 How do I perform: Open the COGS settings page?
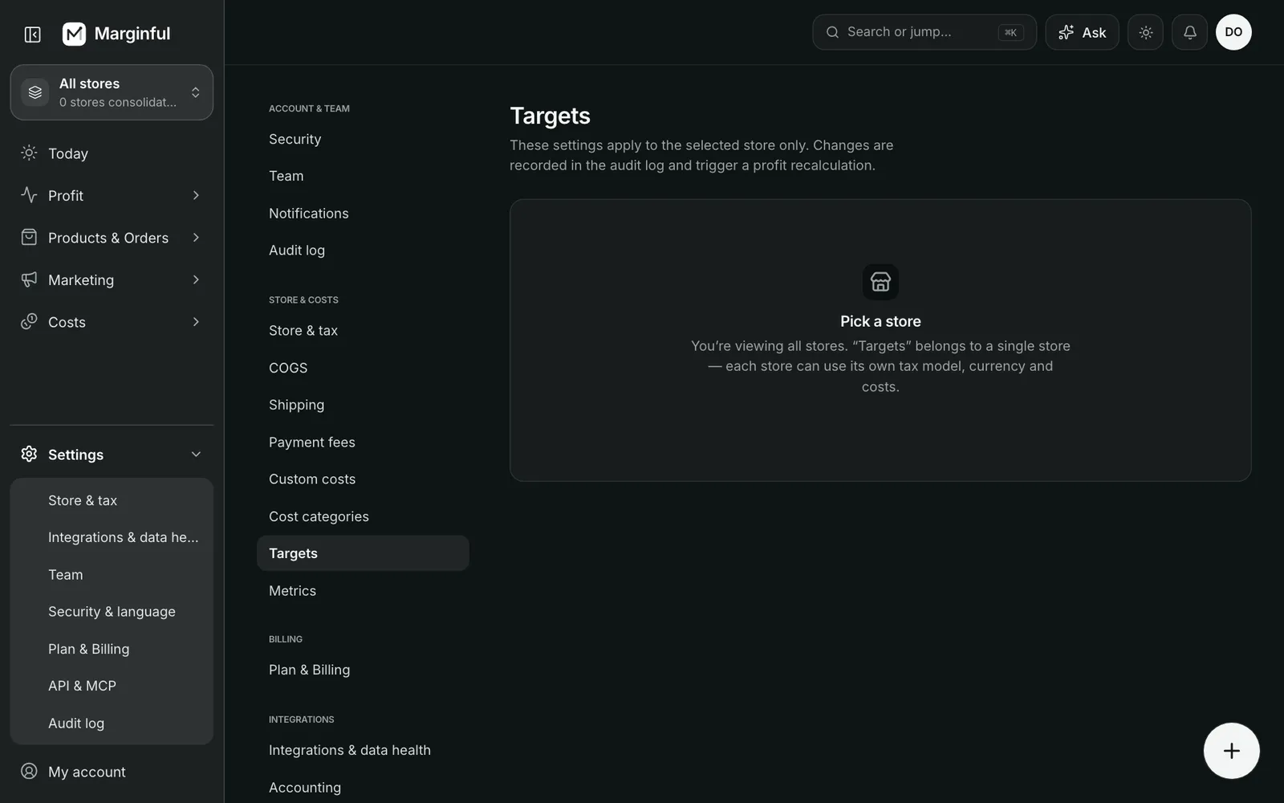pos(363,368)
